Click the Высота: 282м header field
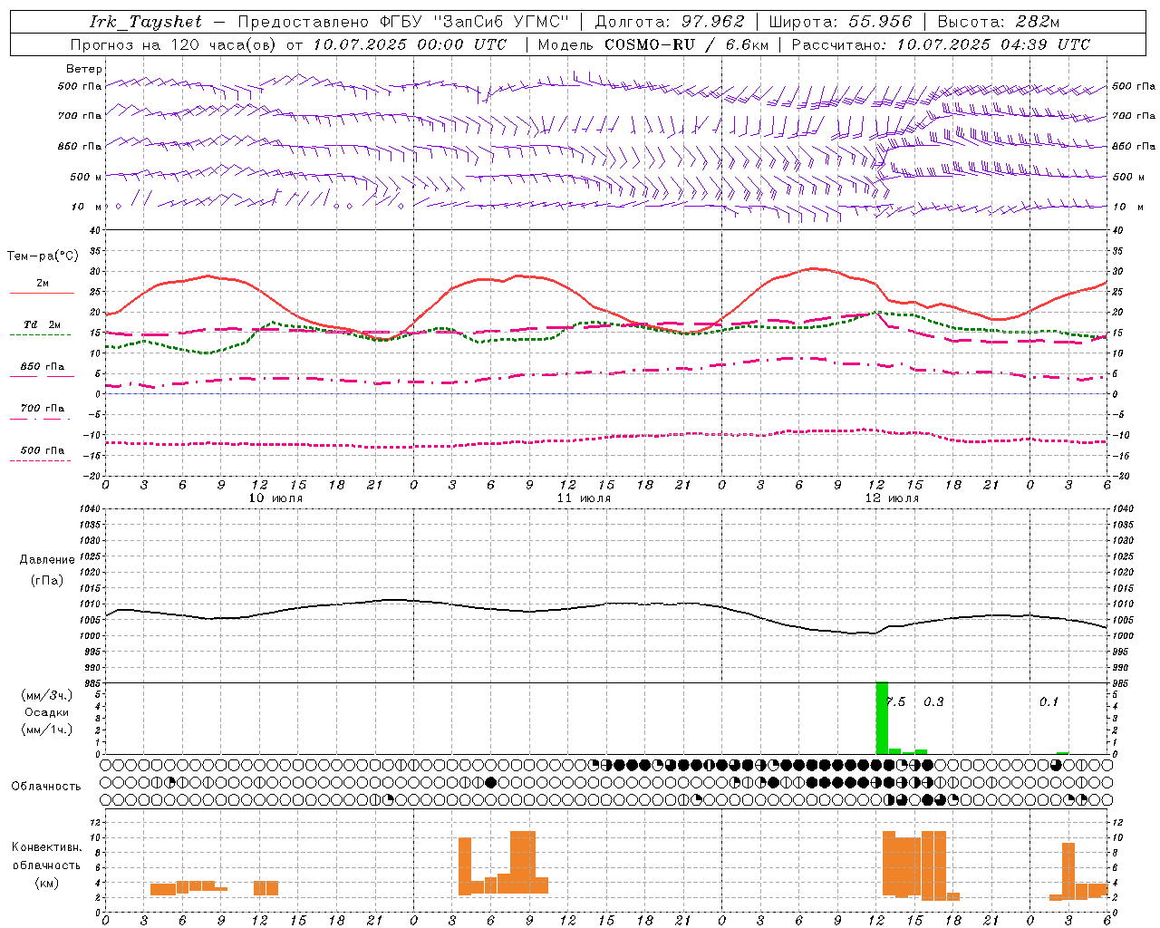The height and width of the screenshot is (928, 1160). pos(999,22)
